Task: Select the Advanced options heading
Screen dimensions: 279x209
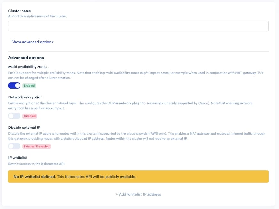Action: point(26,58)
